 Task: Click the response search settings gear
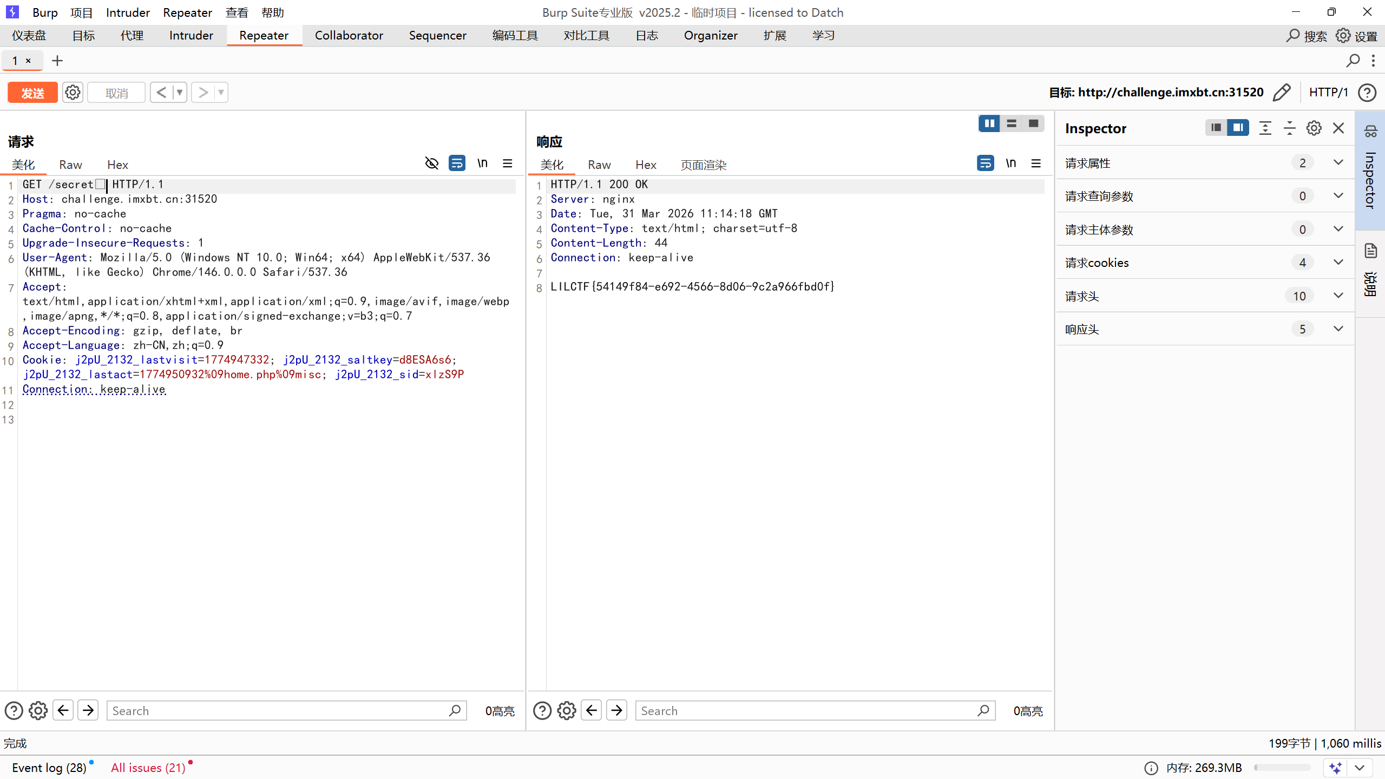[566, 710]
